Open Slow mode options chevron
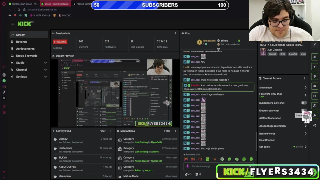This screenshot has height=180, width=320. click(305, 87)
